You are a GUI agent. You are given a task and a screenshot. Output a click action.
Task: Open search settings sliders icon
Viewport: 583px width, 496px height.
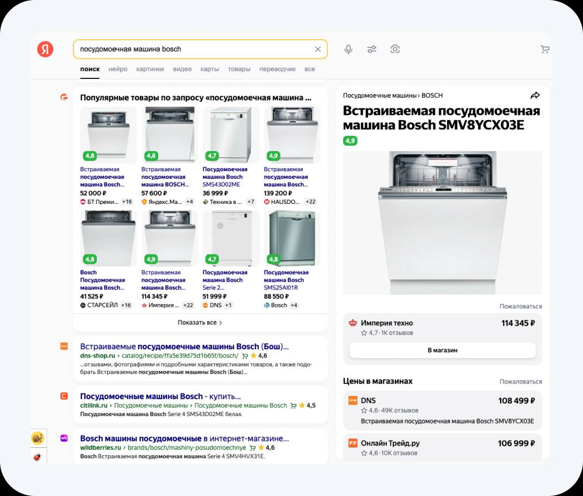372,49
